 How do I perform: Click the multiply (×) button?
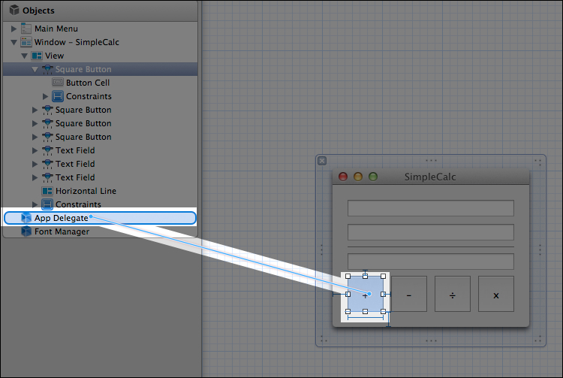(x=495, y=295)
